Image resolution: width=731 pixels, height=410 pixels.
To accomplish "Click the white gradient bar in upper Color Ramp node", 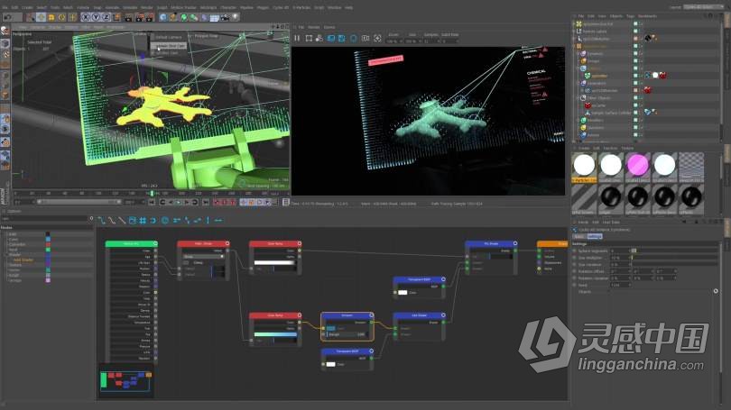I will (x=274, y=262).
